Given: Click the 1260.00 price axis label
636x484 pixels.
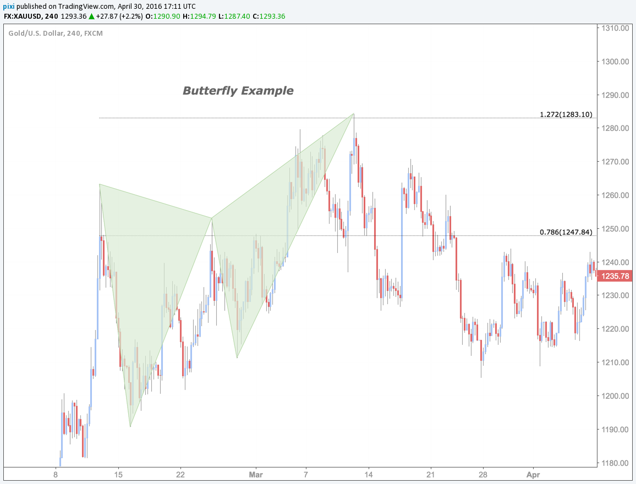Looking at the screenshot, I should click(x=615, y=195).
